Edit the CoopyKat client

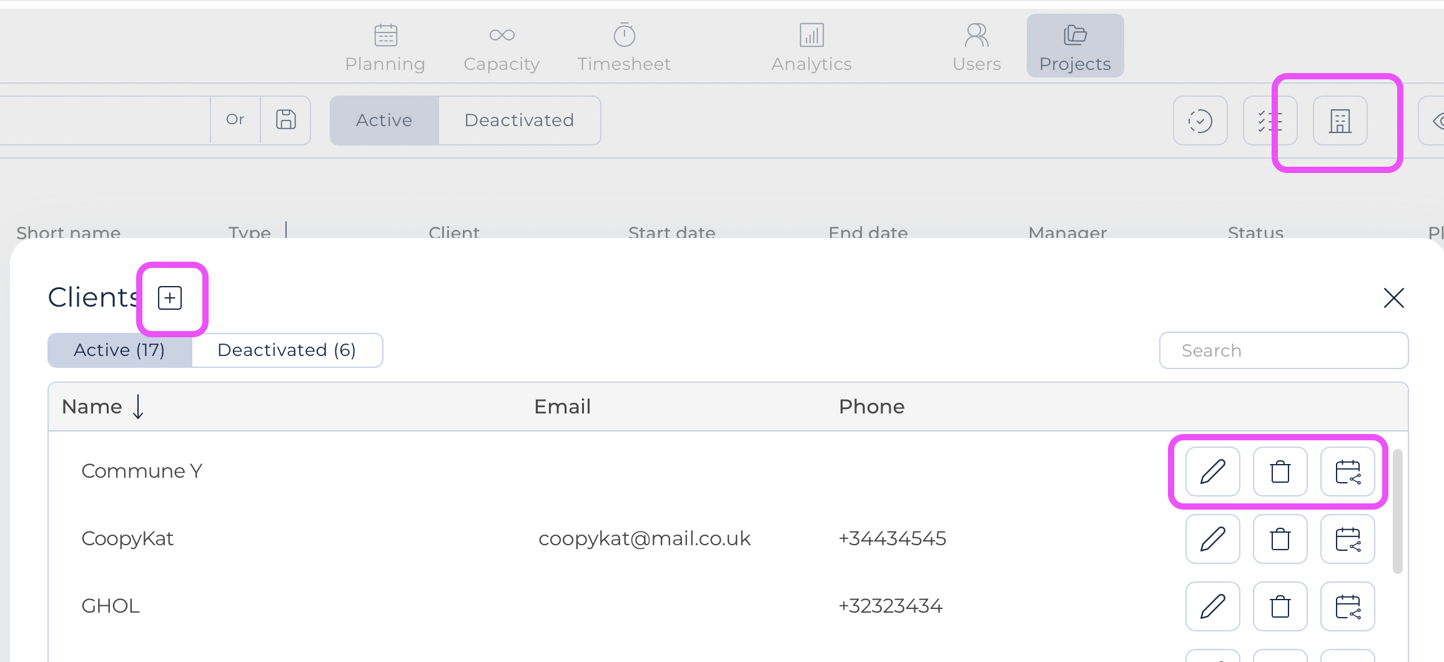pyautogui.click(x=1212, y=539)
